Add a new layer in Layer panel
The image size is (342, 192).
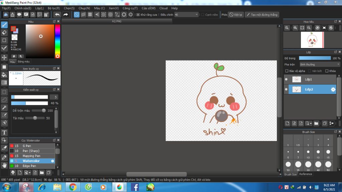[287, 123]
